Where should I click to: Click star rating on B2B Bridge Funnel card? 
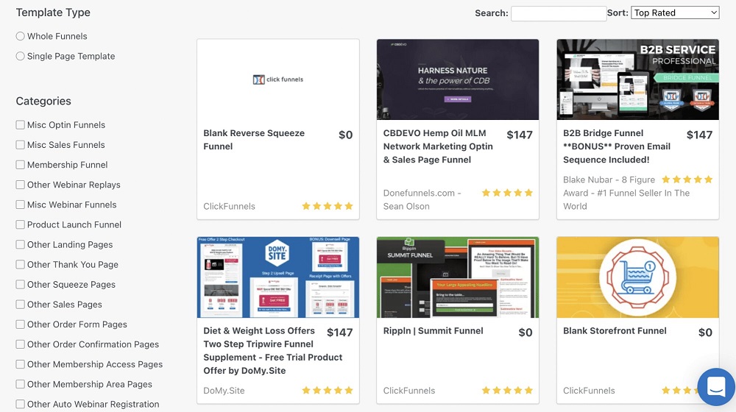pyautogui.click(x=687, y=180)
